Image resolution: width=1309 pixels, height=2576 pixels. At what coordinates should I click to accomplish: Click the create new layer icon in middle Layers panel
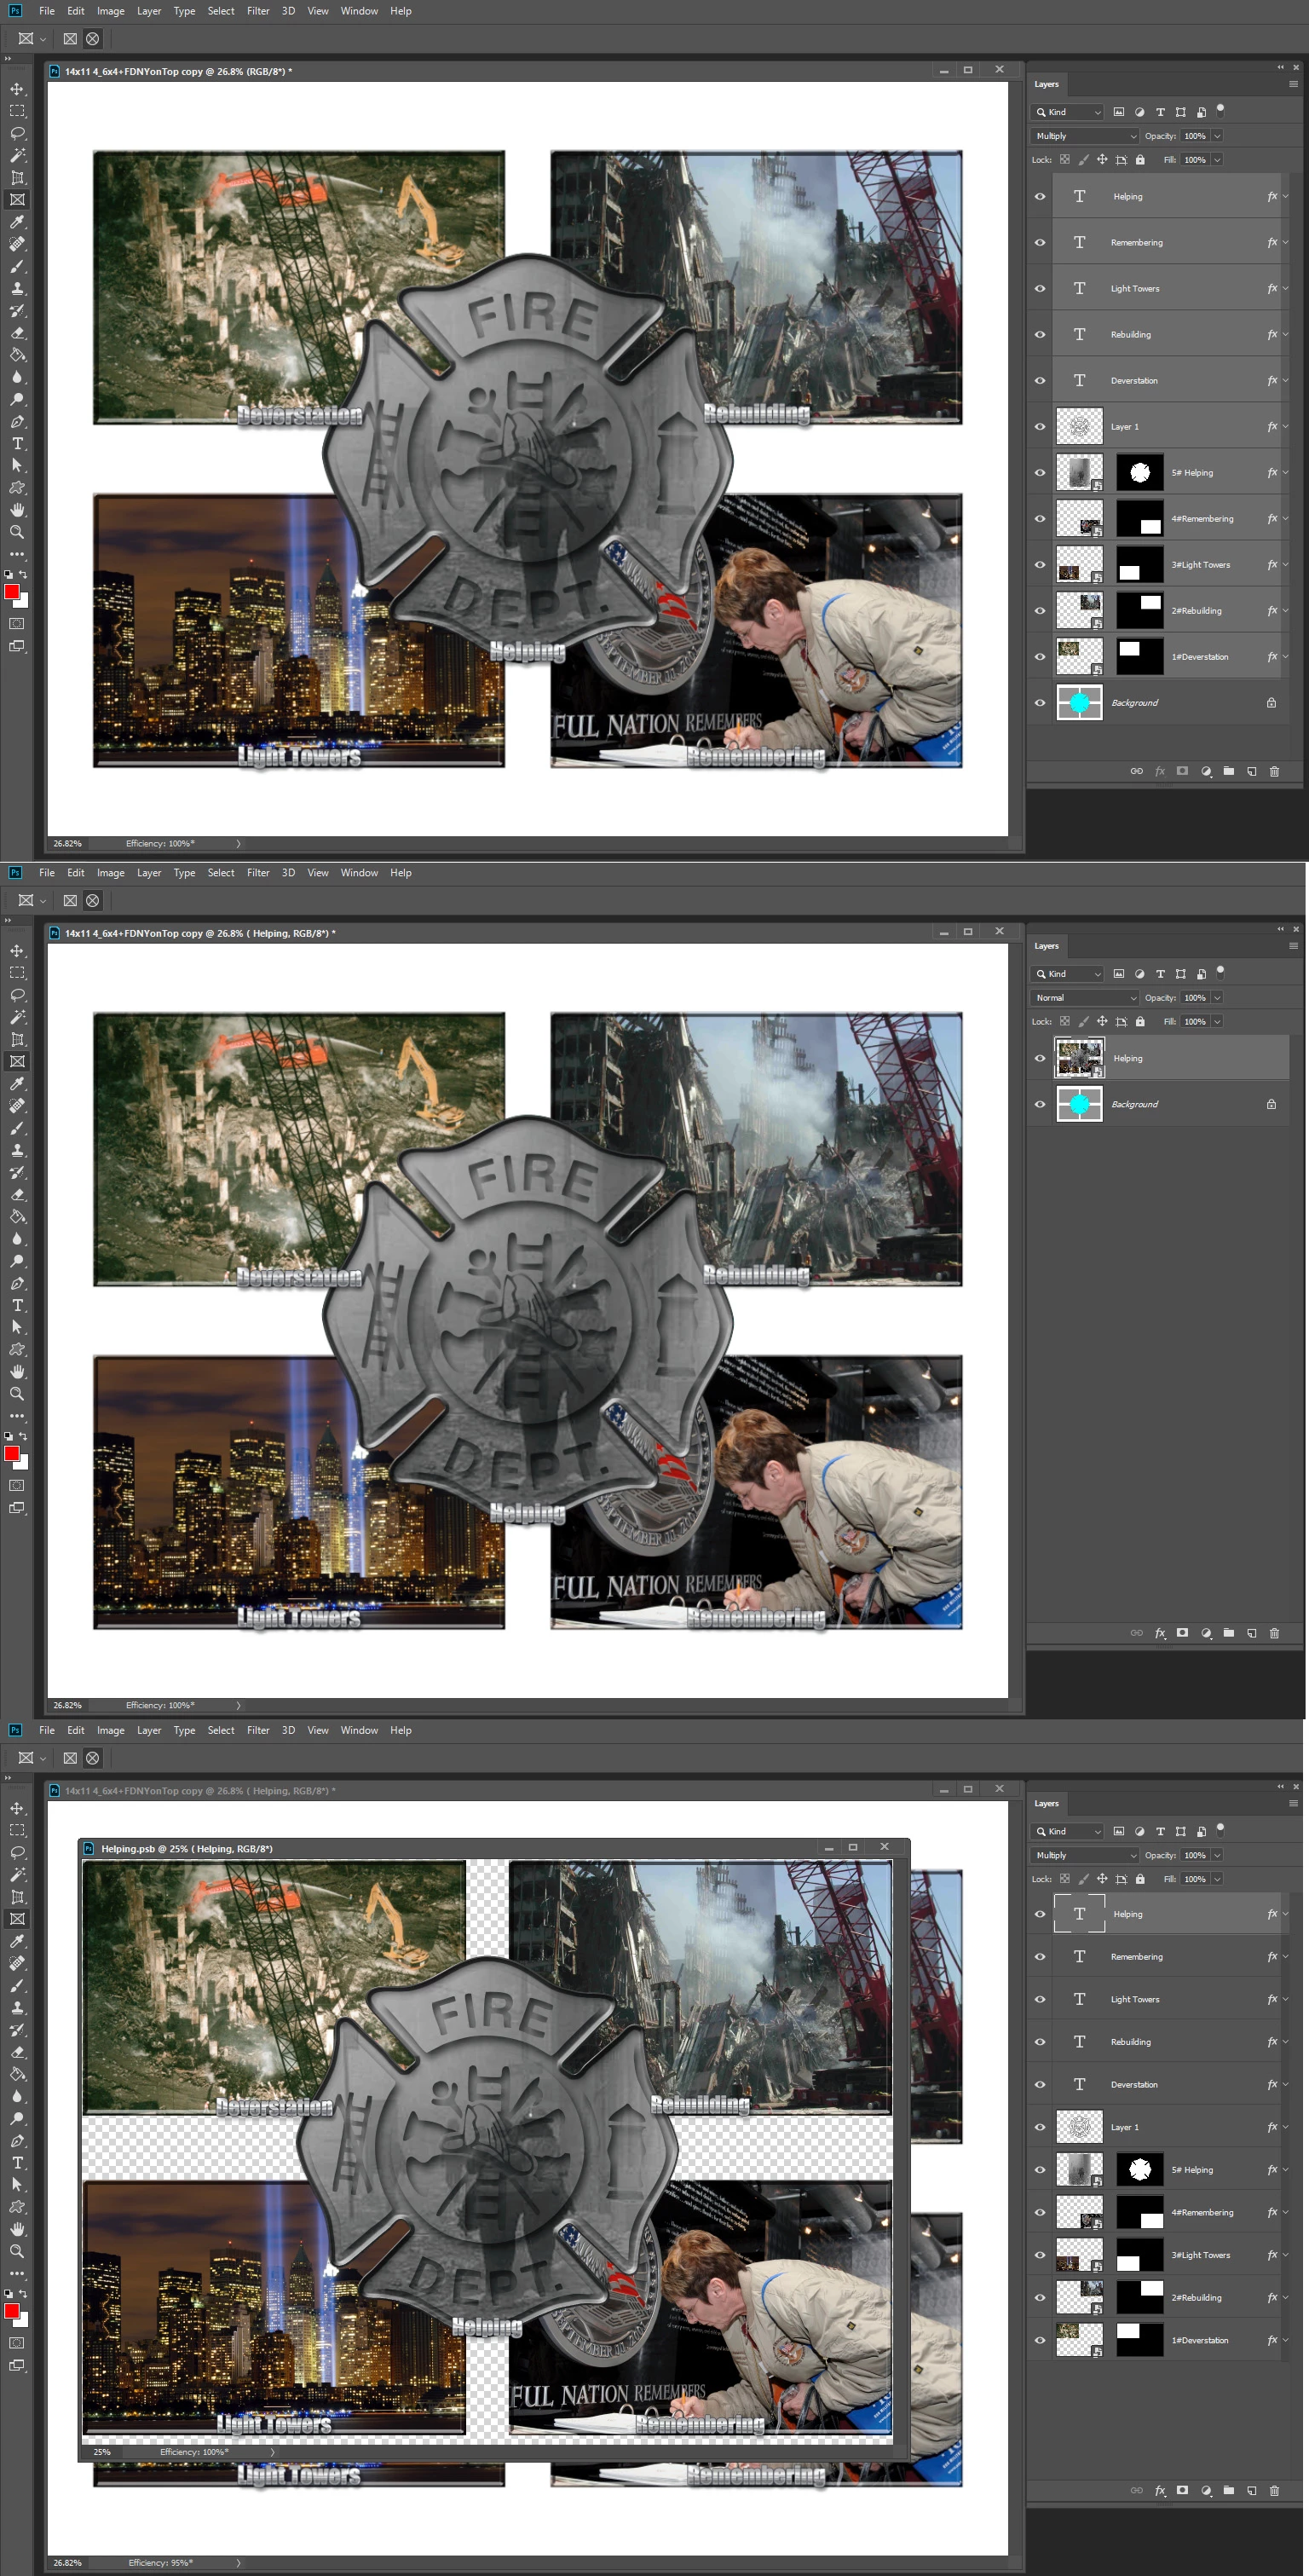(x=1251, y=1633)
